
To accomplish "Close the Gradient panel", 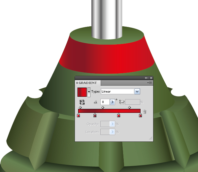I will (x=151, y=78).
